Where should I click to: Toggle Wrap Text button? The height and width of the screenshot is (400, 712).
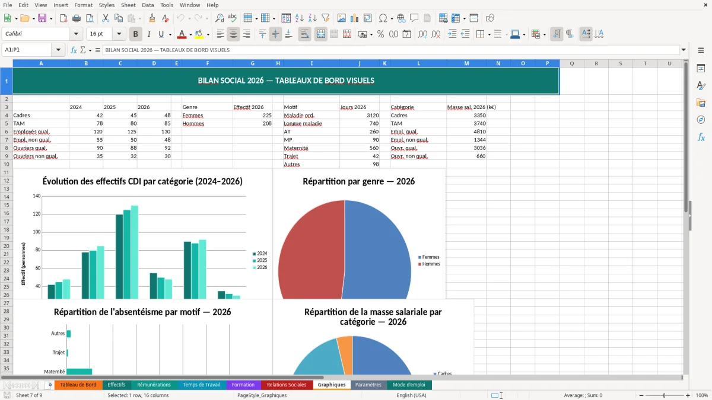[305, 34]
